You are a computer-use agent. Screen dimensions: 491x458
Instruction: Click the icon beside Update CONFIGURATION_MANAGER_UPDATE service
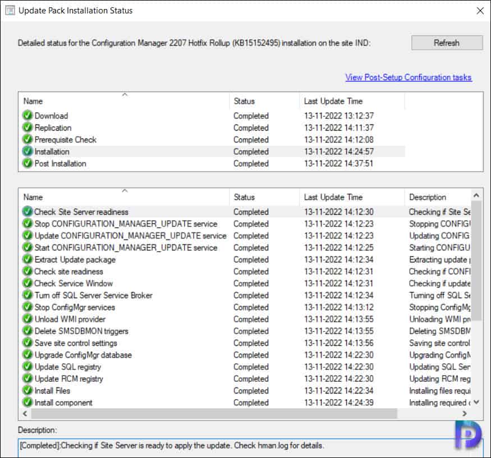(27, 235)
